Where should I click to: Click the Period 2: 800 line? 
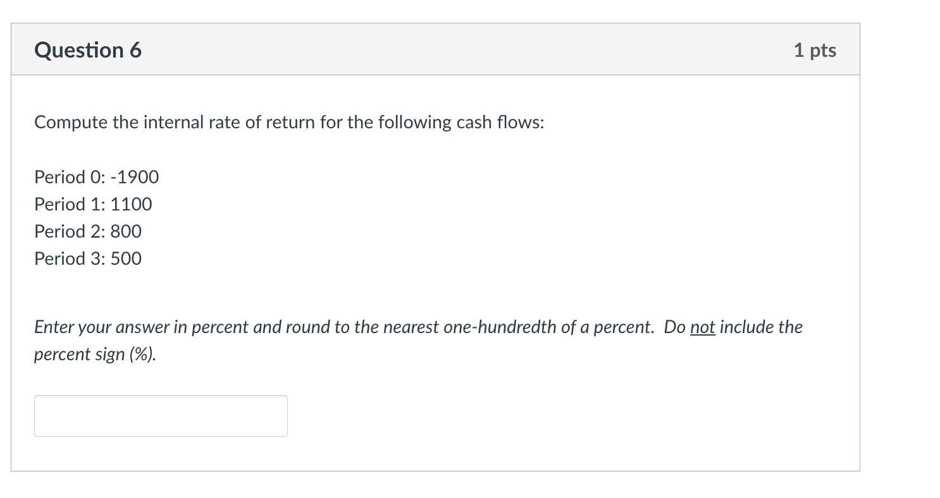[87, 231]
